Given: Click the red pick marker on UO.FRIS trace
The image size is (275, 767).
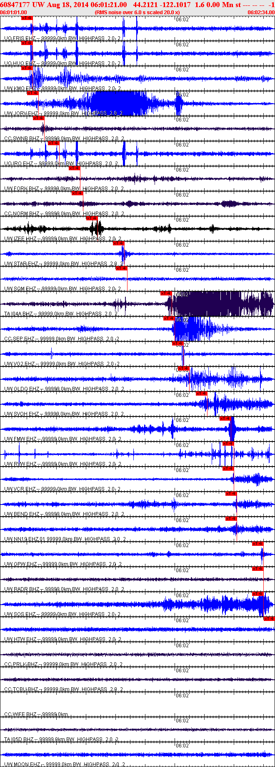Looking at the screenshot, I should tap(27, 18).
